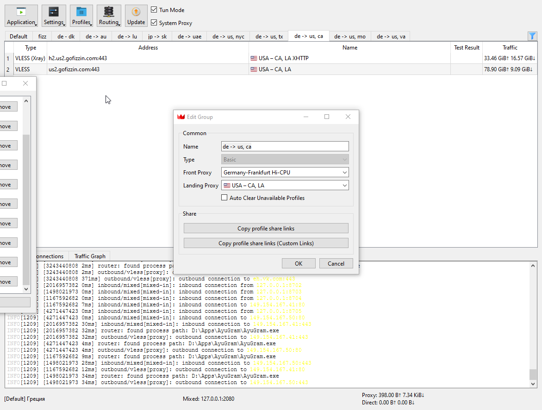542x410 pixels.
Task: Open the Application toolbar menu
Action: (21, 16)
